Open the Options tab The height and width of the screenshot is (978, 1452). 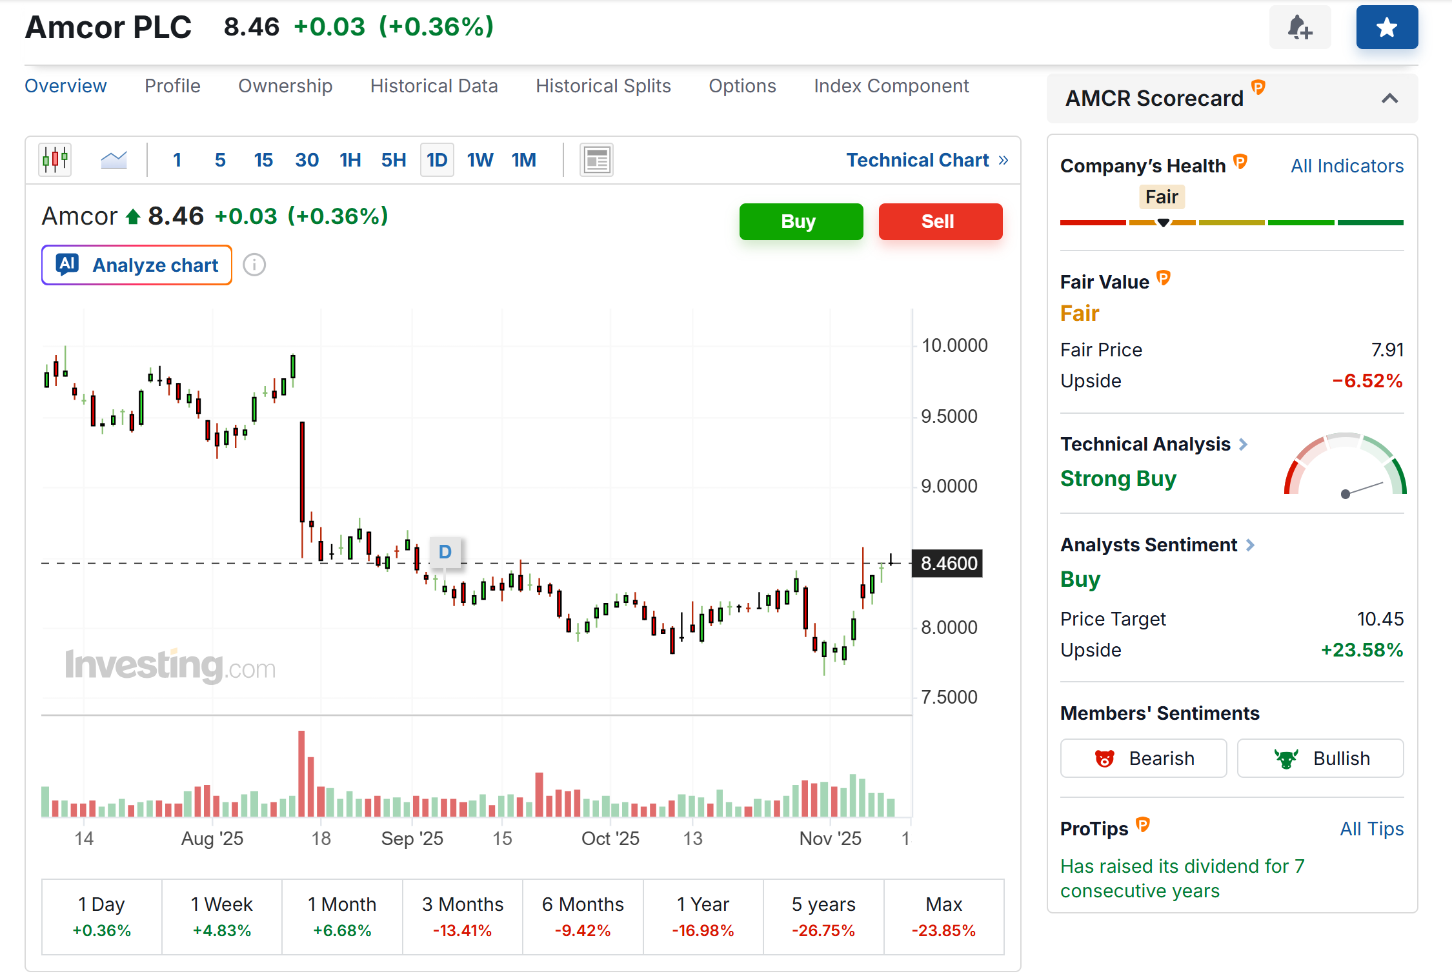click(742, 85)
